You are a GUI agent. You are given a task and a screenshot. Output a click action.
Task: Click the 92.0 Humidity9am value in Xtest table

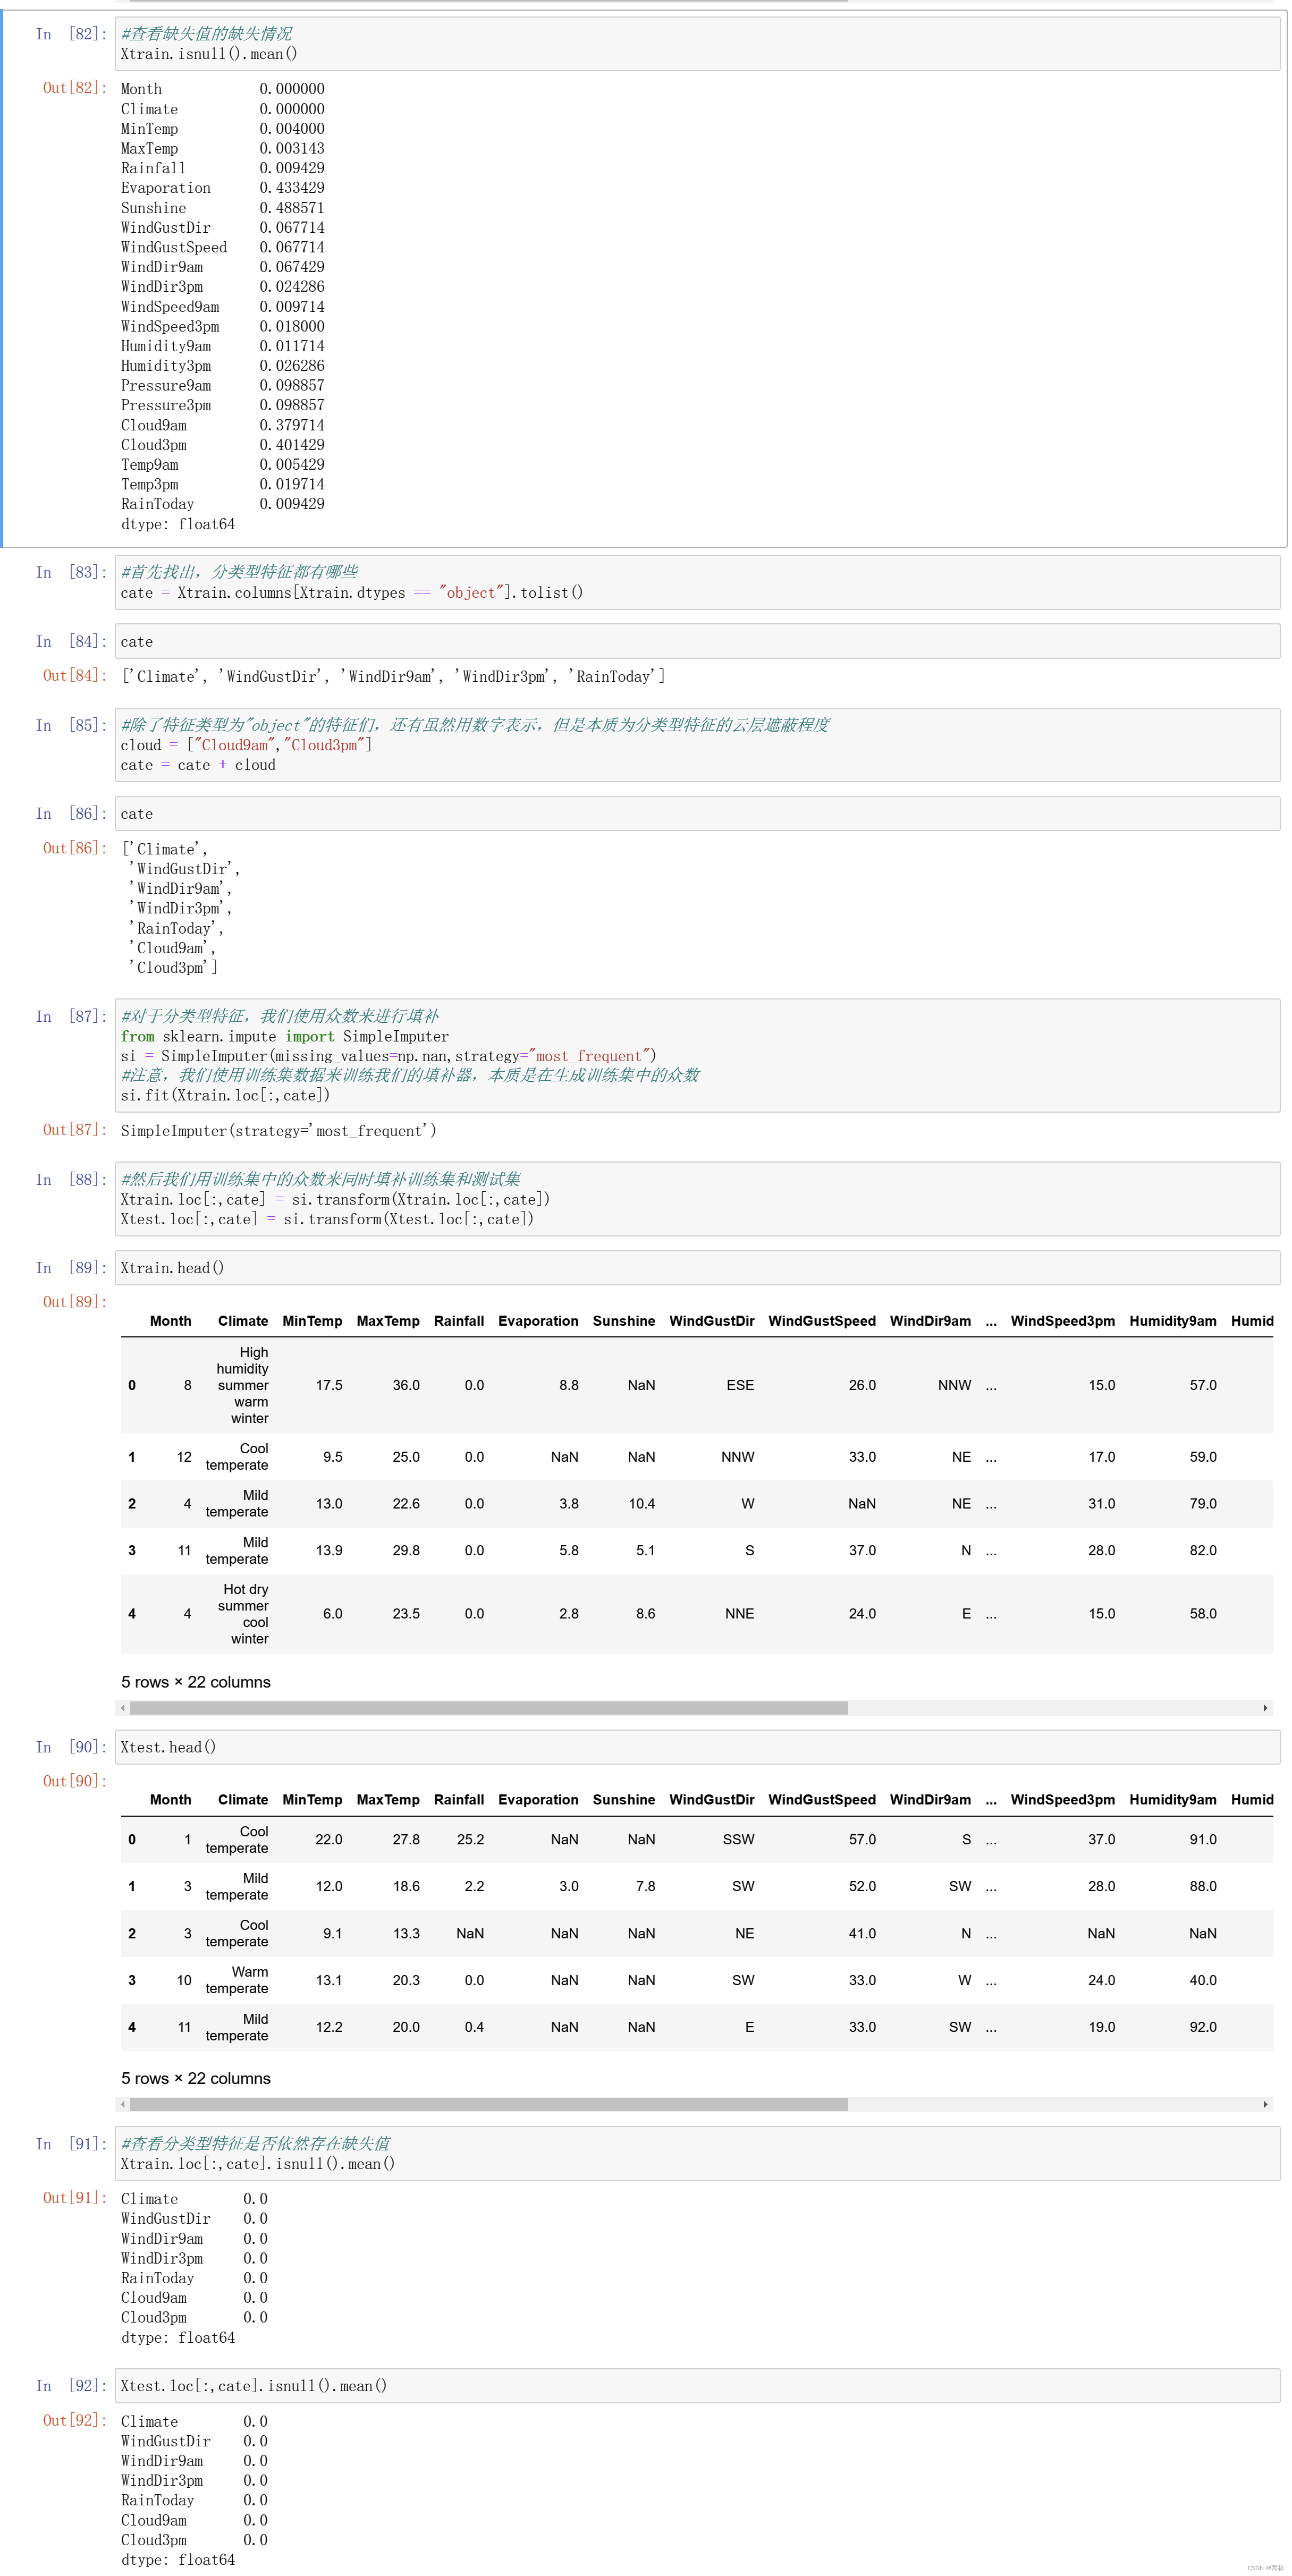tap(1203, 2027)
